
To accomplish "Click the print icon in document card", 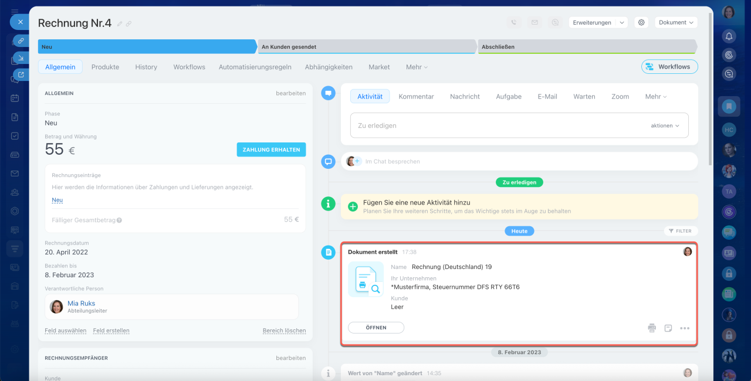I will pos(652,328).
